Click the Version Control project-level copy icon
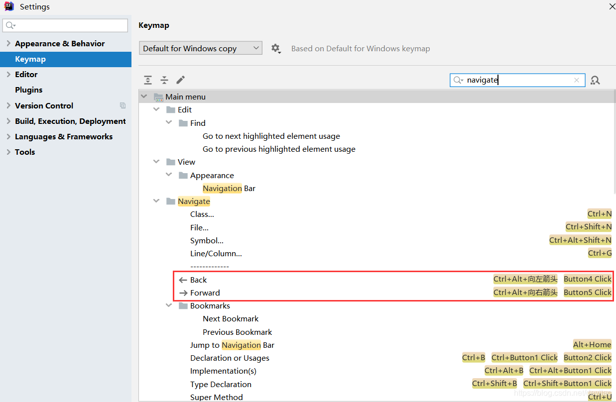 [123, 105]
